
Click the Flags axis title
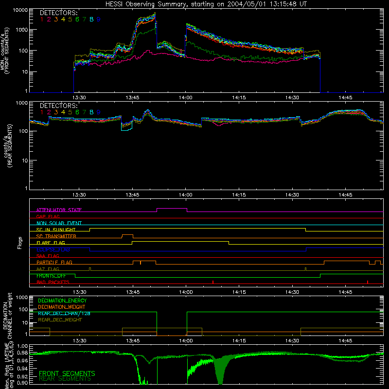pos(19,243)
